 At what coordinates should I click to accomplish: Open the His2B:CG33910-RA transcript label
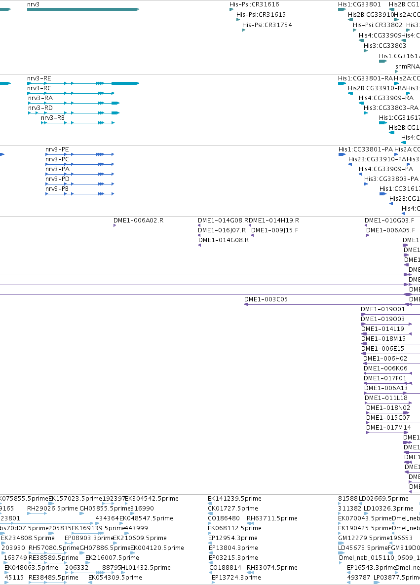(x=377, y=88)
